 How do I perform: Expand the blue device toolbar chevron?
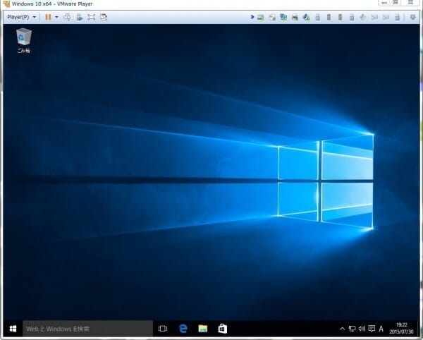pyautogui.click(x=252, y=16)
